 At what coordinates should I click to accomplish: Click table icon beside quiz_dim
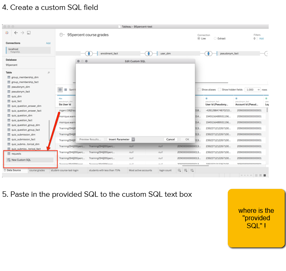pos(9,97)
